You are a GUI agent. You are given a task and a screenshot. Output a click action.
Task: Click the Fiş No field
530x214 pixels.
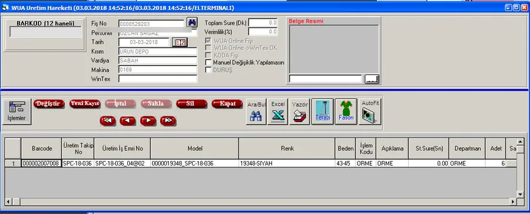(151, 24)
